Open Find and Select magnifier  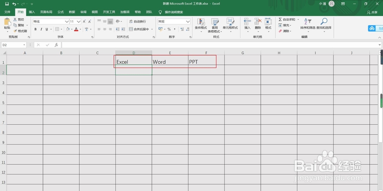click(x=324, y=21)
